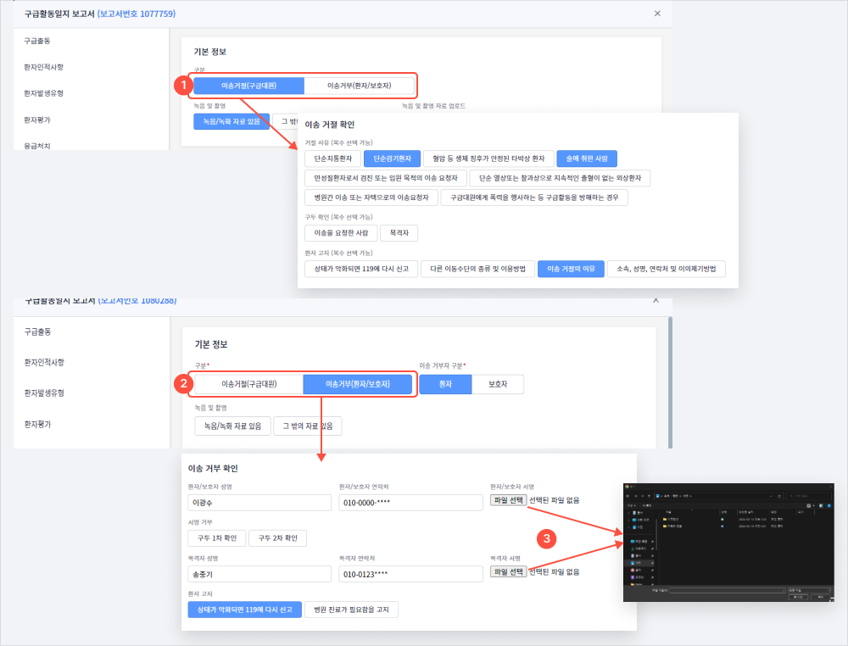The height and width of the screenshot is (646, 848).
Task: Open 응급처치 in report 1077759 sidebar
Action: pyautogui.click(x=36, y=146)
